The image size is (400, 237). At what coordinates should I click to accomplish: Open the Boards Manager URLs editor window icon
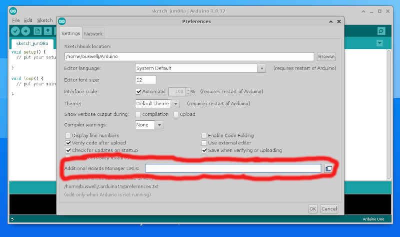[328, 168]
